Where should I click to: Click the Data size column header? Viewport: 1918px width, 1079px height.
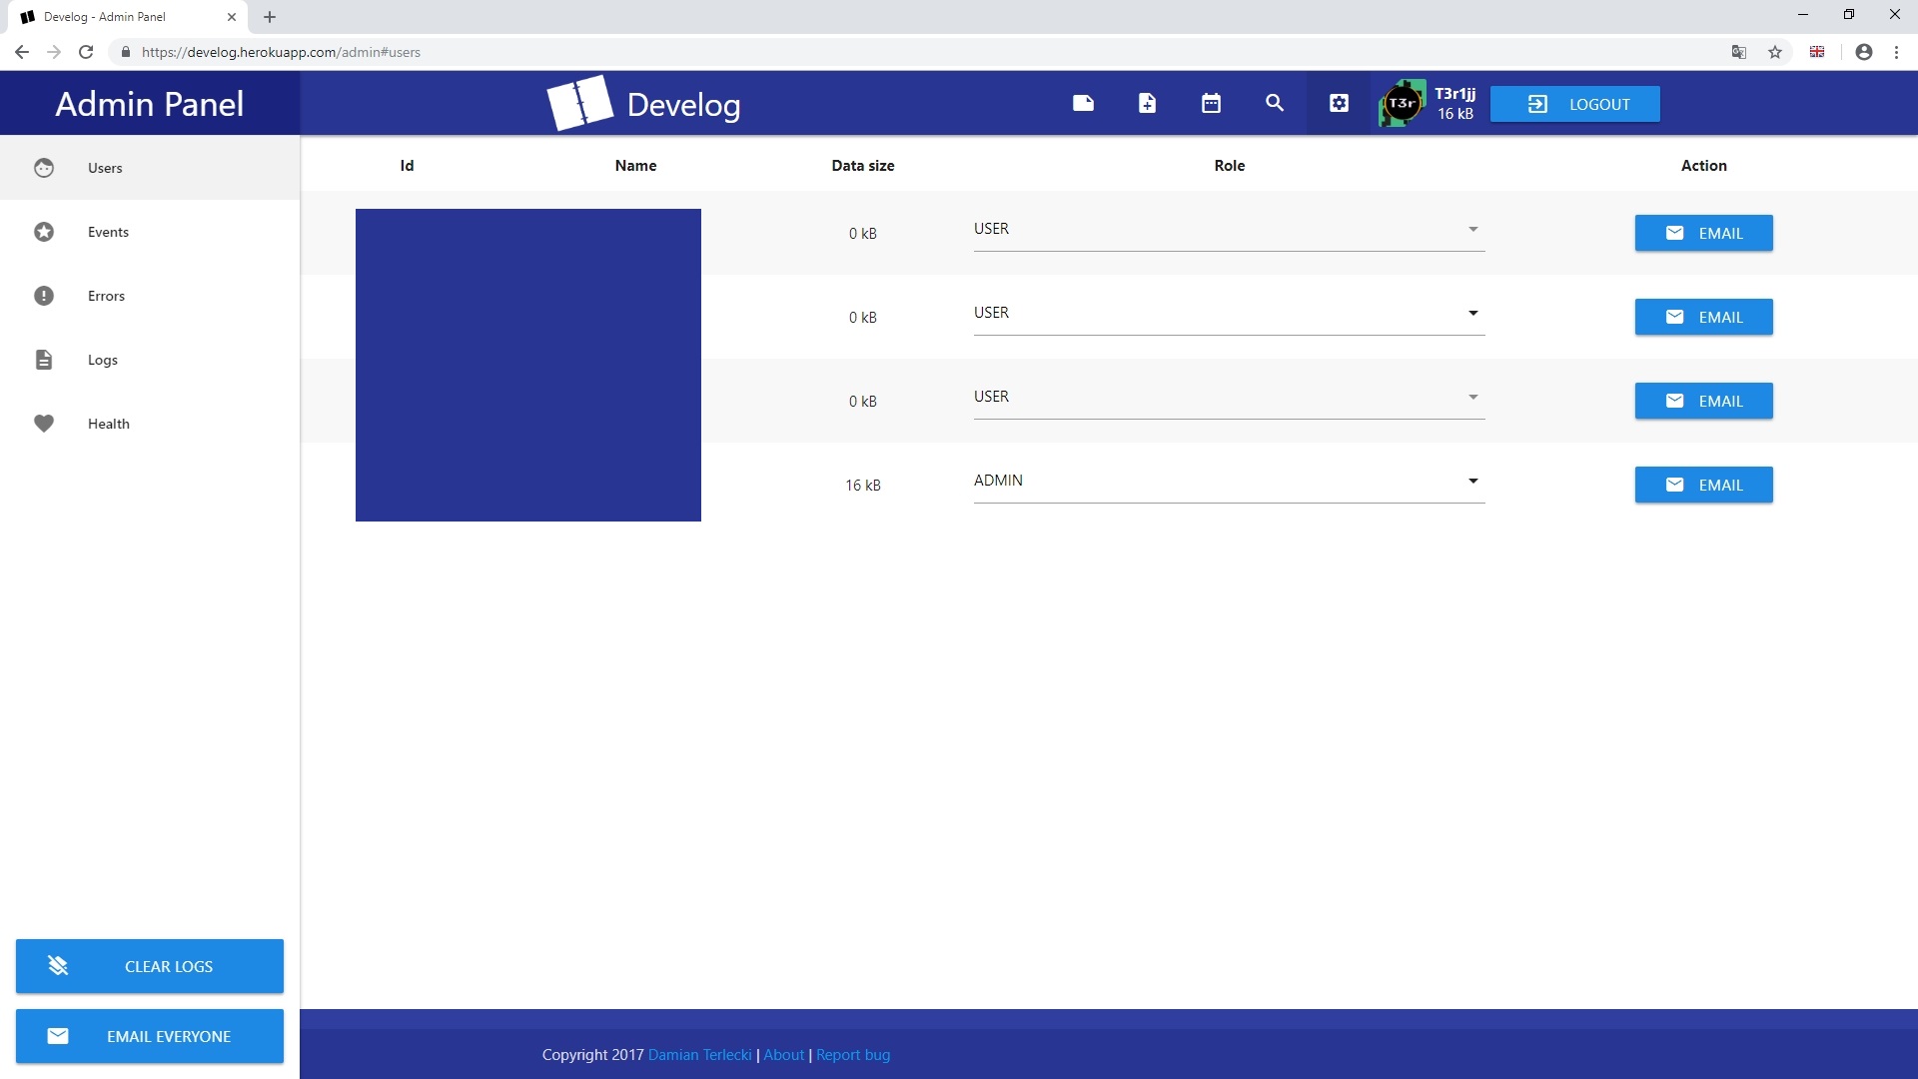(x=863, y=166)
